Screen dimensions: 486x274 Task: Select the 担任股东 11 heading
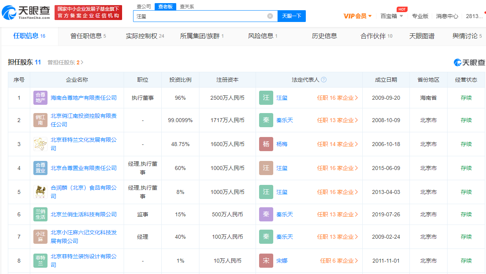coord(24,62)
